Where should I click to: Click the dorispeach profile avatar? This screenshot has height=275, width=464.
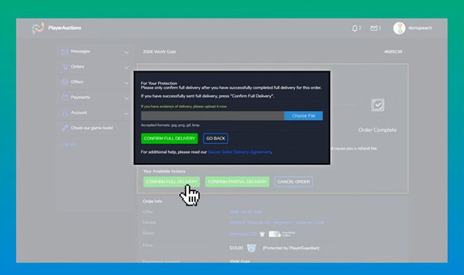399,28
